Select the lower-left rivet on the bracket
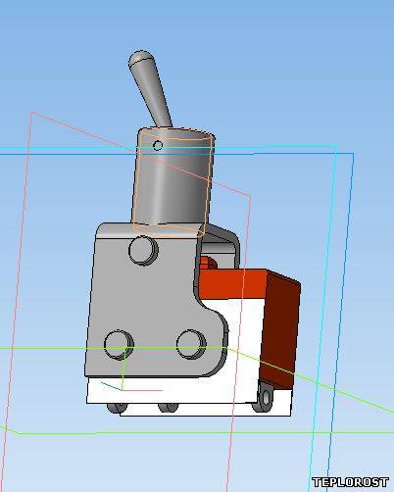 119,345
